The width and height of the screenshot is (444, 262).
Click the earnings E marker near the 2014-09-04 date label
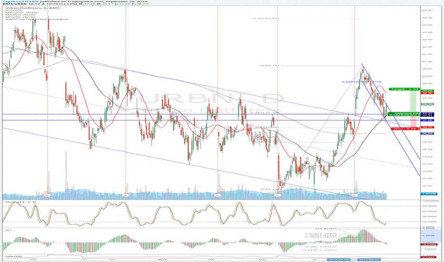click(x=354, y=195)
